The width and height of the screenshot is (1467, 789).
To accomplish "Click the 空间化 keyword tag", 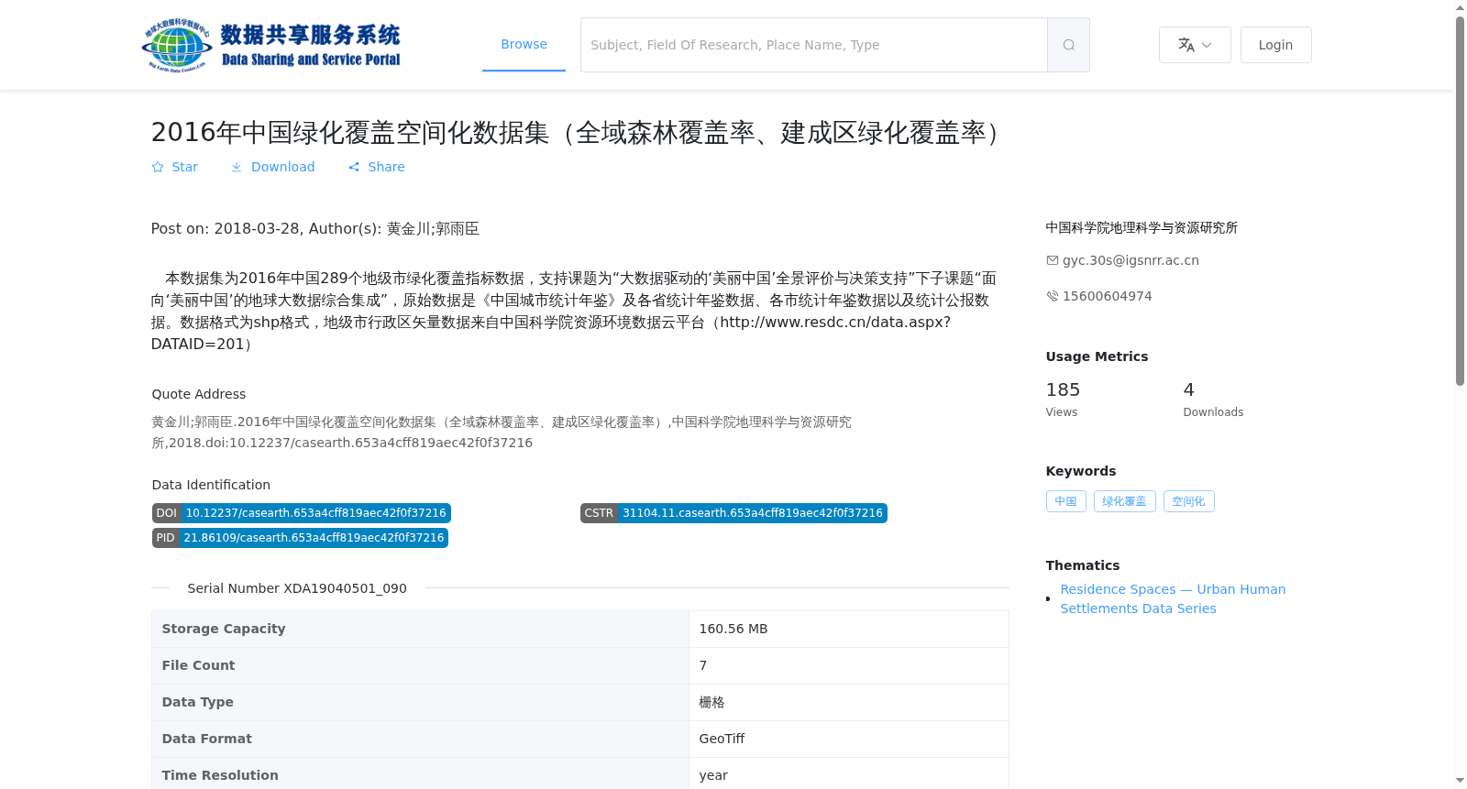I will pos(1188,501).
